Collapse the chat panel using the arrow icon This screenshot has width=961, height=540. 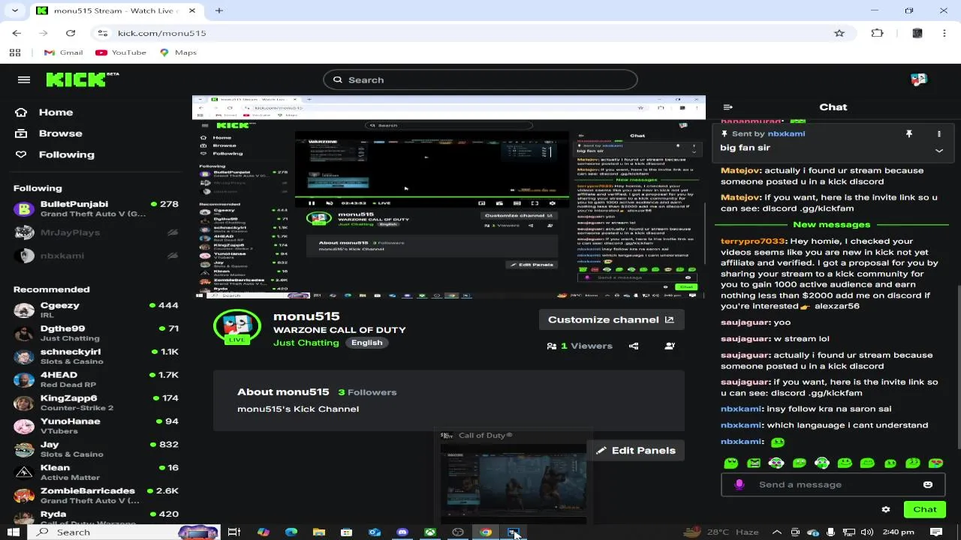click(728, 107)
